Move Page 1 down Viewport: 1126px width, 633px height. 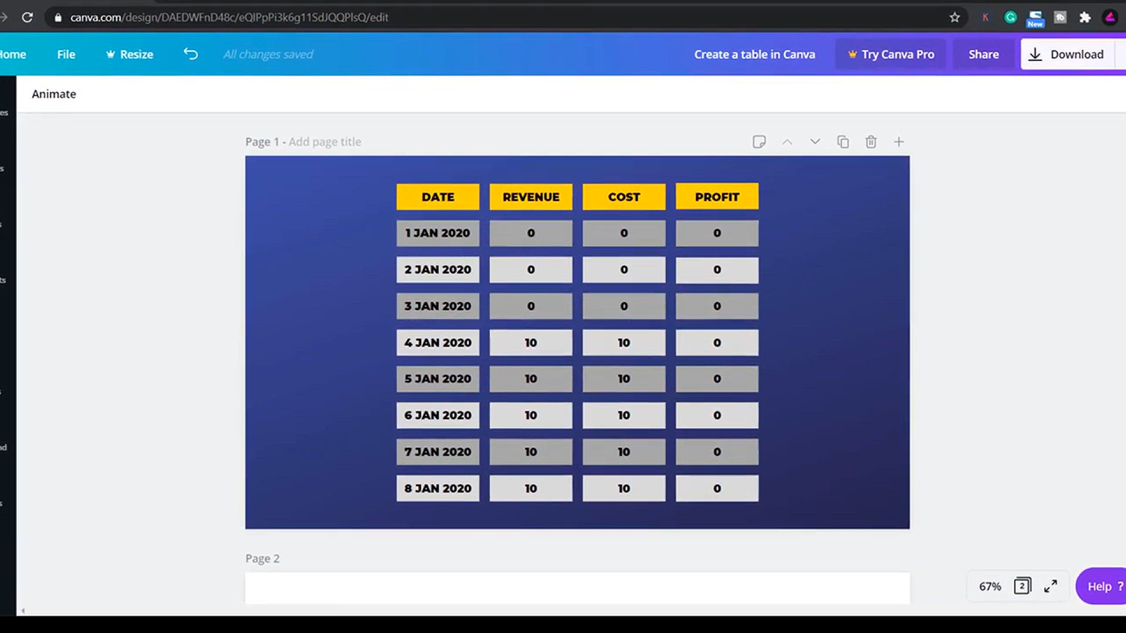pyautogui.click(x=815, y=142)
